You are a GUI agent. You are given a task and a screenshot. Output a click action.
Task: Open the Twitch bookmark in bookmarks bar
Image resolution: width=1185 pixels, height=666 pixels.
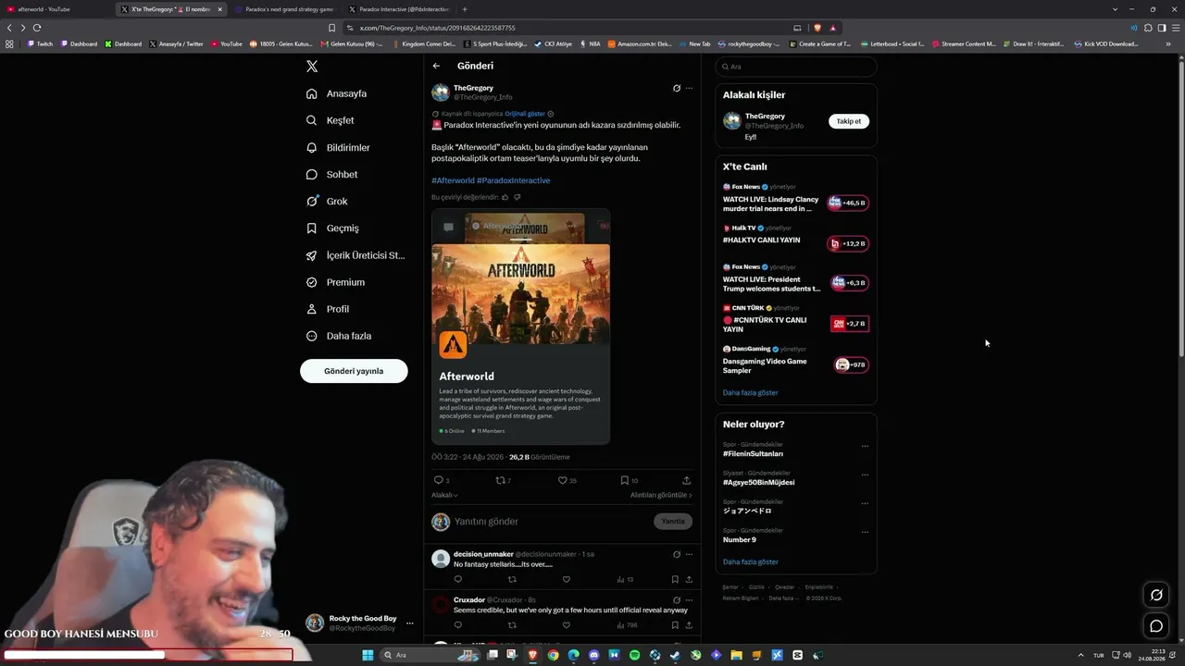(x=40, y=43)
